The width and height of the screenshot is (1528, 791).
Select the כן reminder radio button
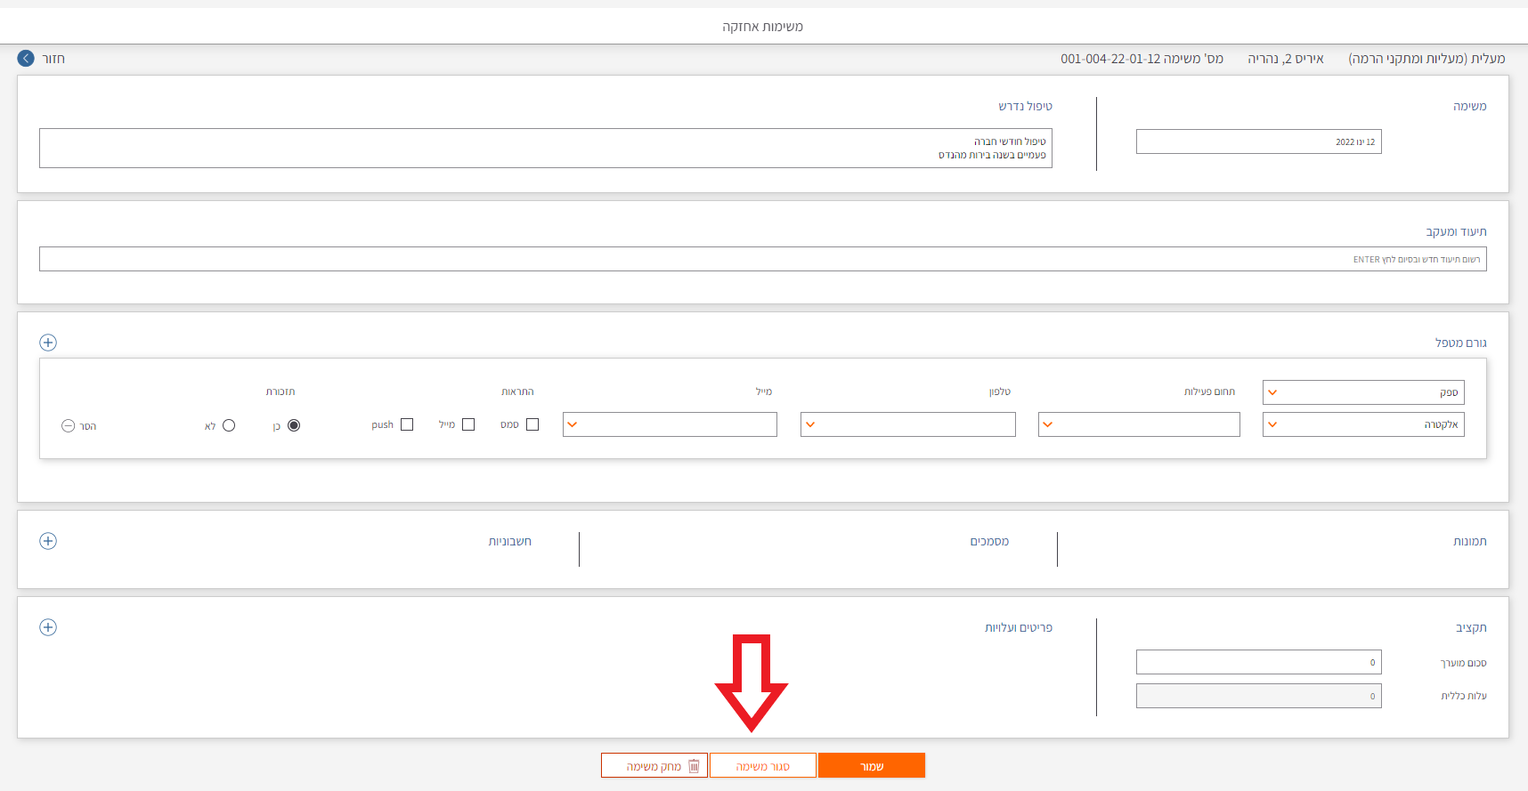tap(294, 425)
